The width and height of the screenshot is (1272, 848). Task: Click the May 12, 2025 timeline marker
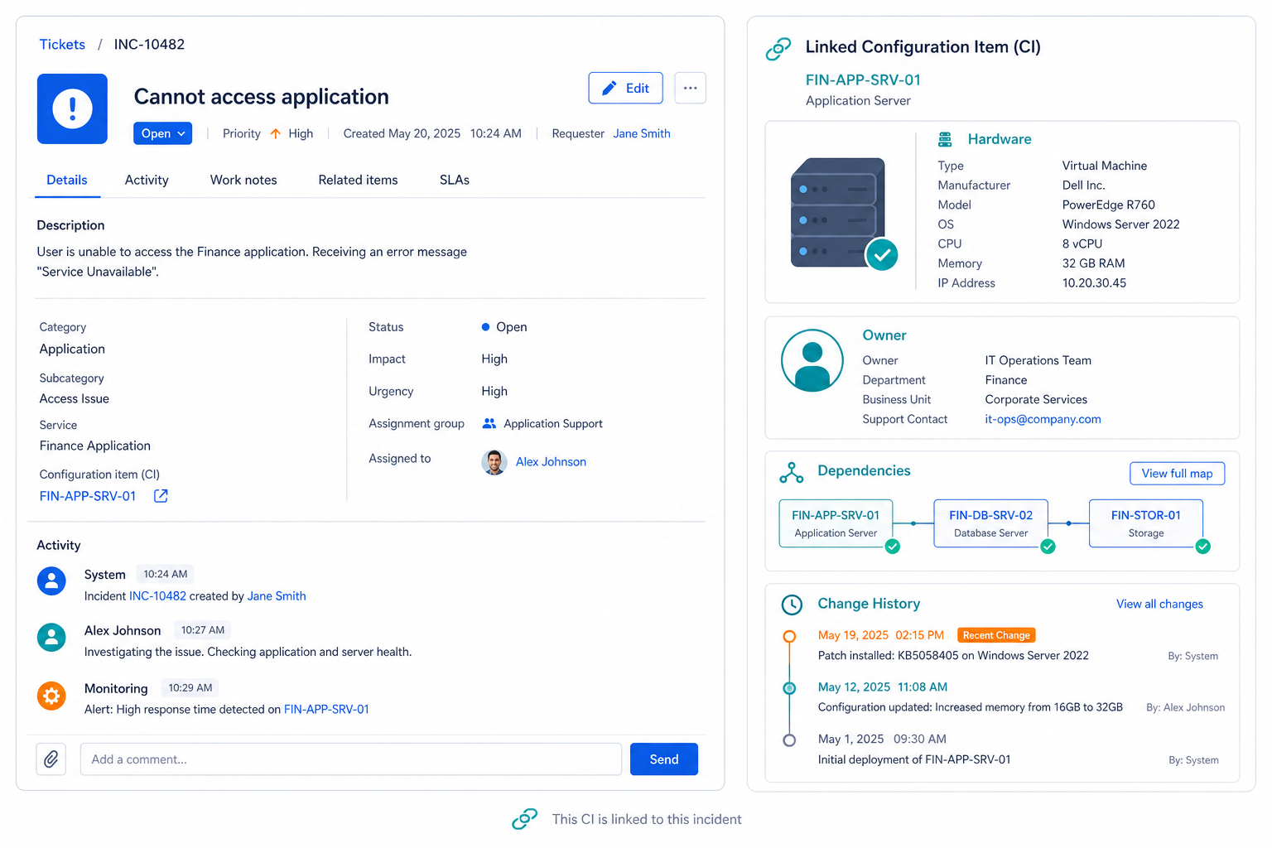pos(789,688)
